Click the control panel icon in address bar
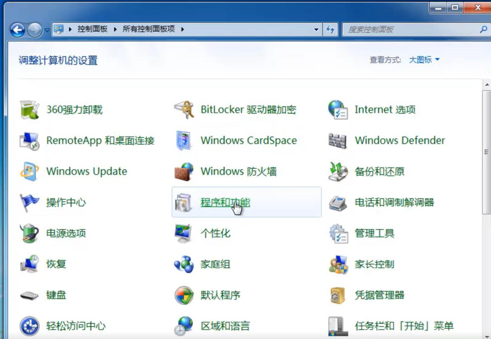Screen dimensions: 491x339 (58, 29)
